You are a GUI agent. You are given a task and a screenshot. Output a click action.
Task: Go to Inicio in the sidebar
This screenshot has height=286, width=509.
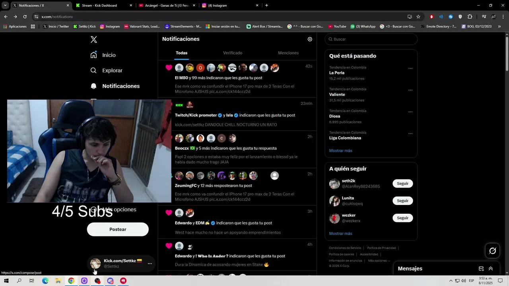click(x=103, y=55)
